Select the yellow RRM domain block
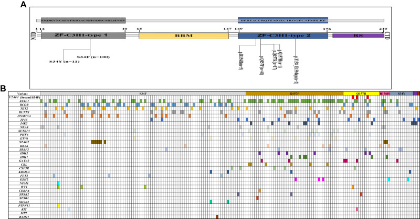This screenshot has height=219, width=420. click(x=184, y=36)
